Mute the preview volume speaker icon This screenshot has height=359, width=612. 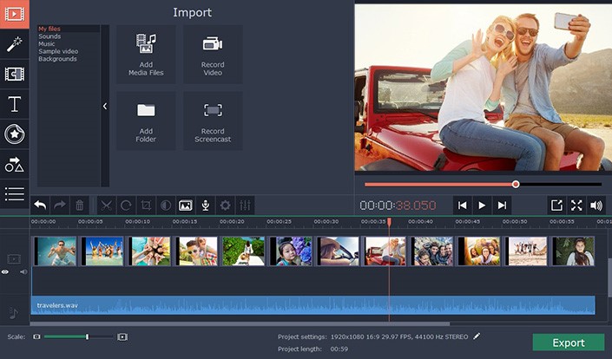pos(596,206)
